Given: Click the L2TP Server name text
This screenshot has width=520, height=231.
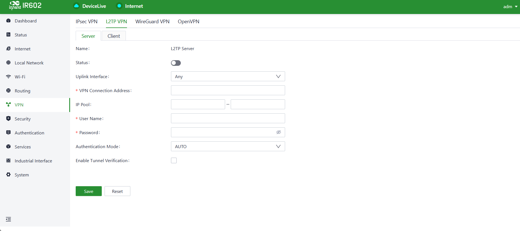Looking at the screenshot, I should pos(182,48).
